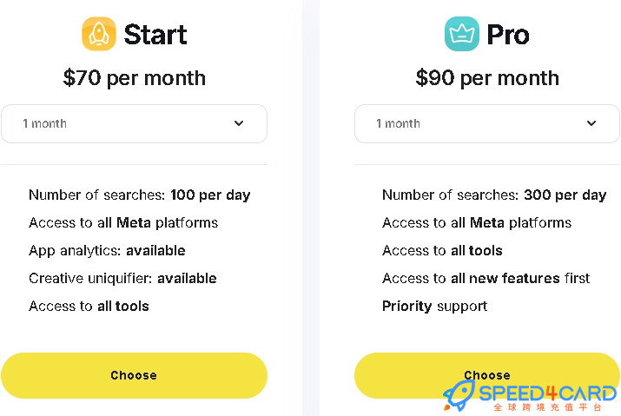This screenshot has width=621, height=416.
Task: Click Access to all new features first
Action: coord(486,279)
